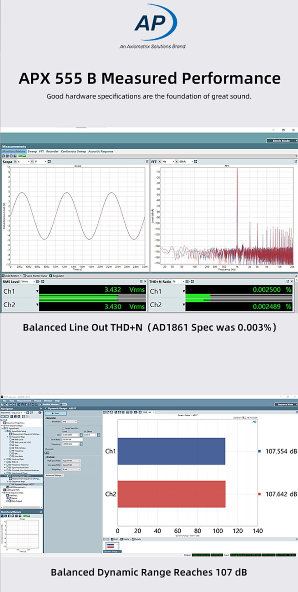Open the Sweep measurement tab
Viewport: 298px width, 592px height.
pyautogui.click(x=32, y=151)
